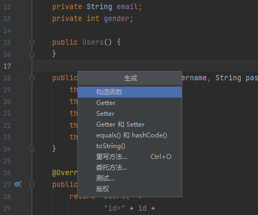Click the fold end marker on line 16
This screenshot has height=215, width=258.
(x=32, y=54)
